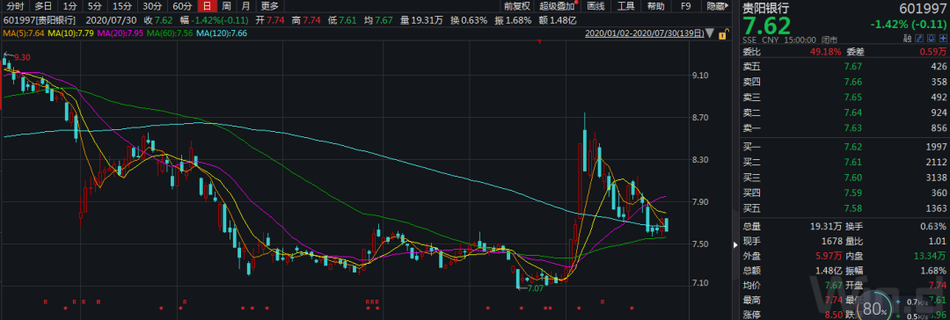950x320 pixels.
Task: Set a price alert with bell icon
Action: click(x=932, y=38)
